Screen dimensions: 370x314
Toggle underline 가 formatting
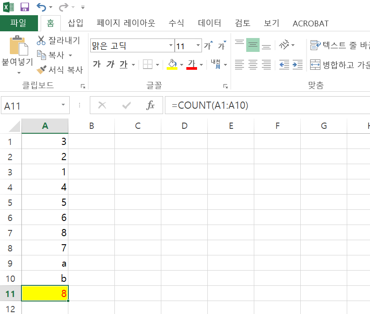click(124, 64)
